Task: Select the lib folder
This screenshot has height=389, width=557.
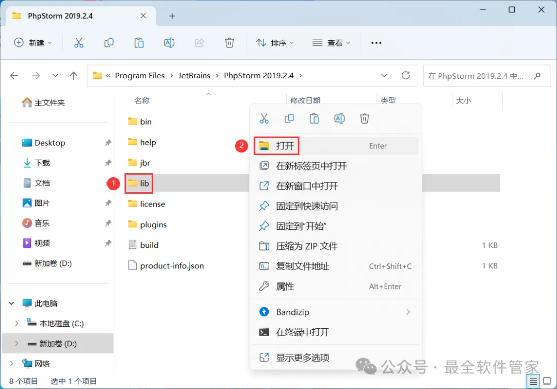Action: (x=139, y=183)
